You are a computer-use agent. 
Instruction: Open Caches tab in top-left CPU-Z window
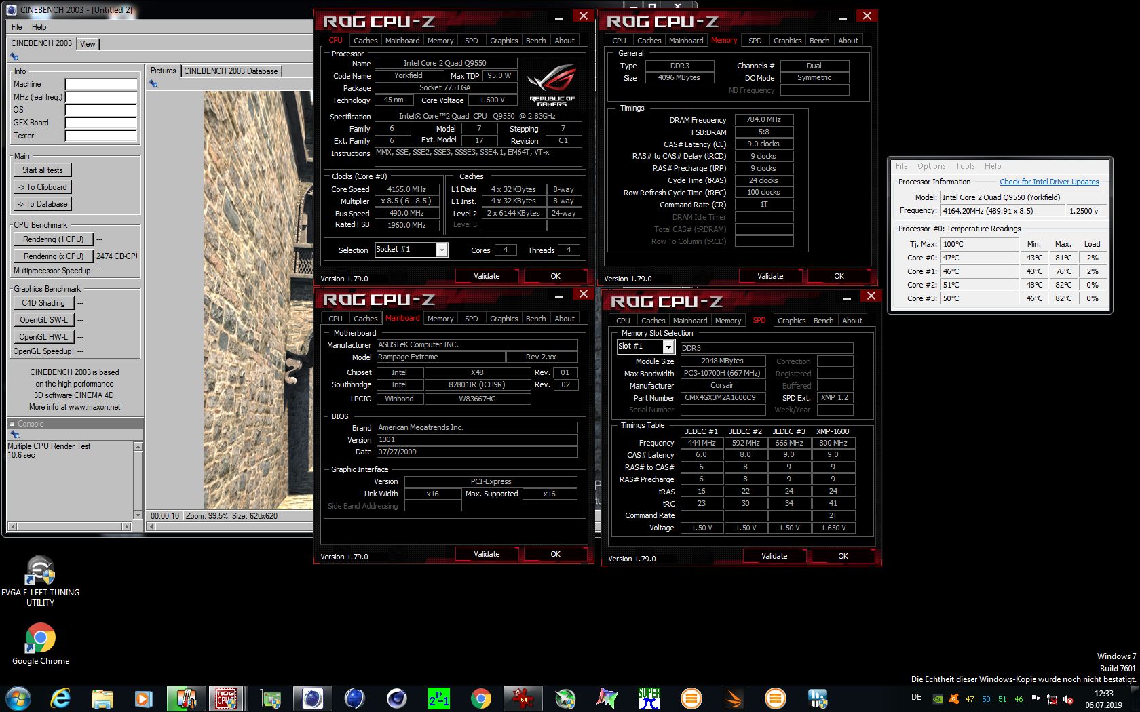365,41
